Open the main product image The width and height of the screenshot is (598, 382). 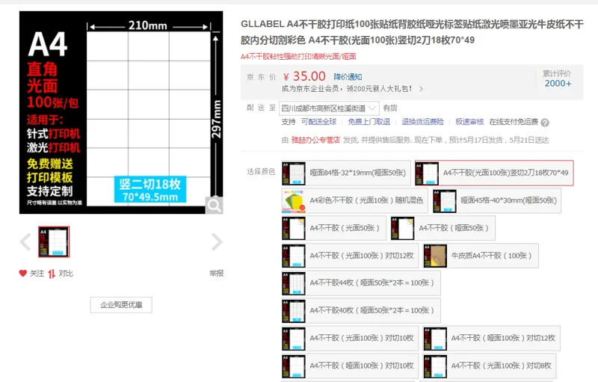click(121, 112)
